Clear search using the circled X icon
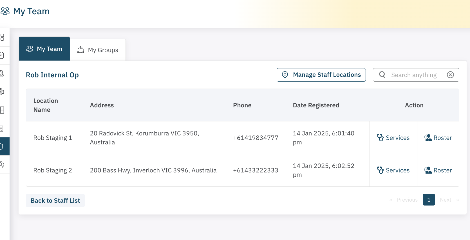The width and height of the screenshot is (470, 240). [x=450, y=75]
